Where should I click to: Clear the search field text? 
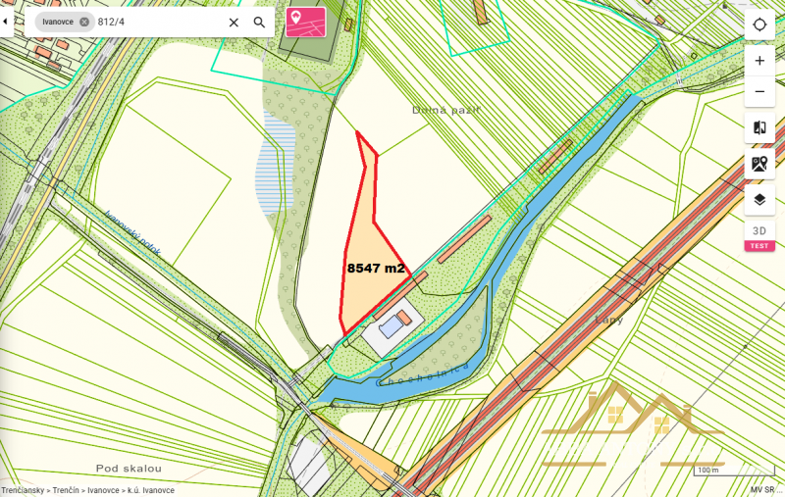[234, 23]
